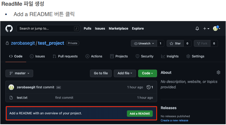Go to Issues in top navigation

click(100, 29)
